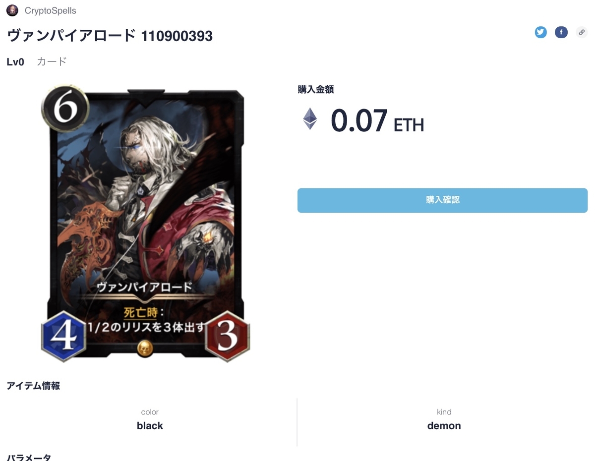Open the CryptoSpells game link

tap(50, 10)
